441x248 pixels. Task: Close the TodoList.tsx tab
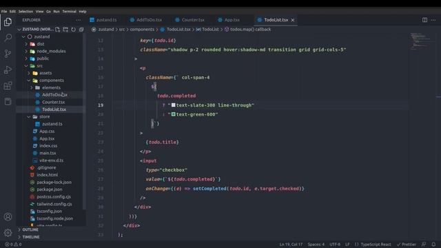[293, 20]
